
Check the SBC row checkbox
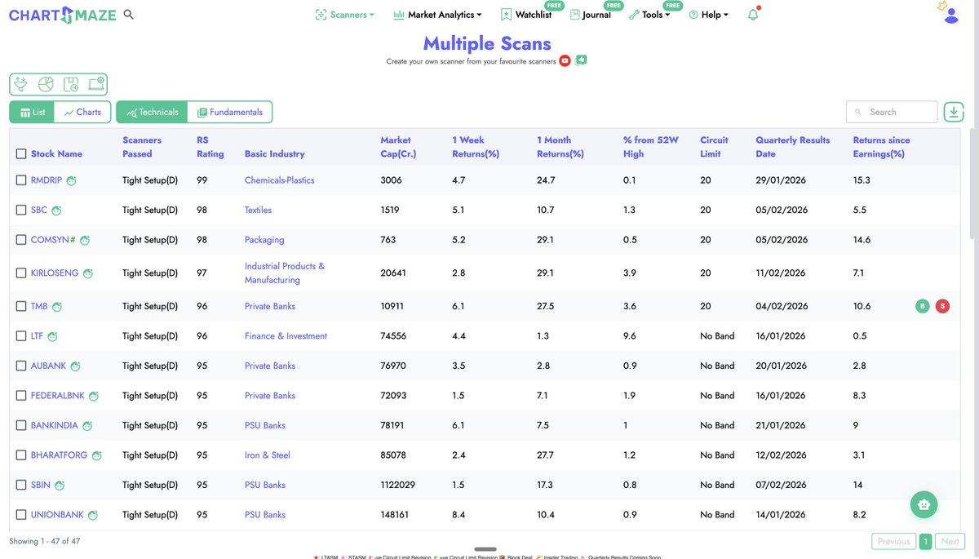[x=21, y=210]
